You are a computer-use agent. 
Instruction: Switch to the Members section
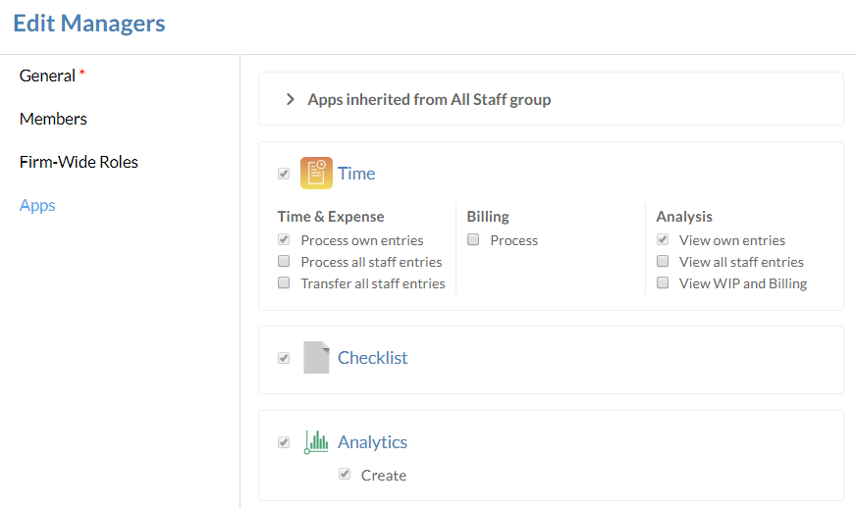click(x=53, y=119)
